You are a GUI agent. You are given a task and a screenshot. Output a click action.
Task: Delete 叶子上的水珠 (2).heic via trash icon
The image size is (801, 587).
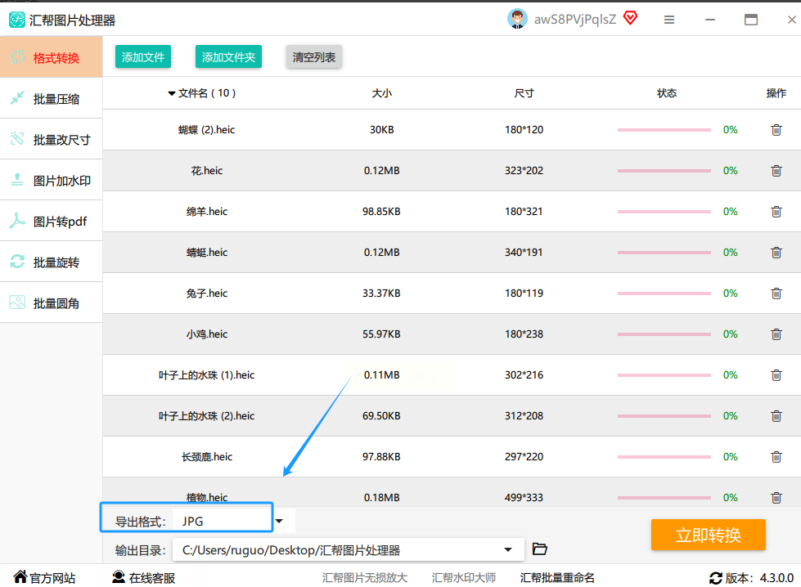[x=776, y=415]
